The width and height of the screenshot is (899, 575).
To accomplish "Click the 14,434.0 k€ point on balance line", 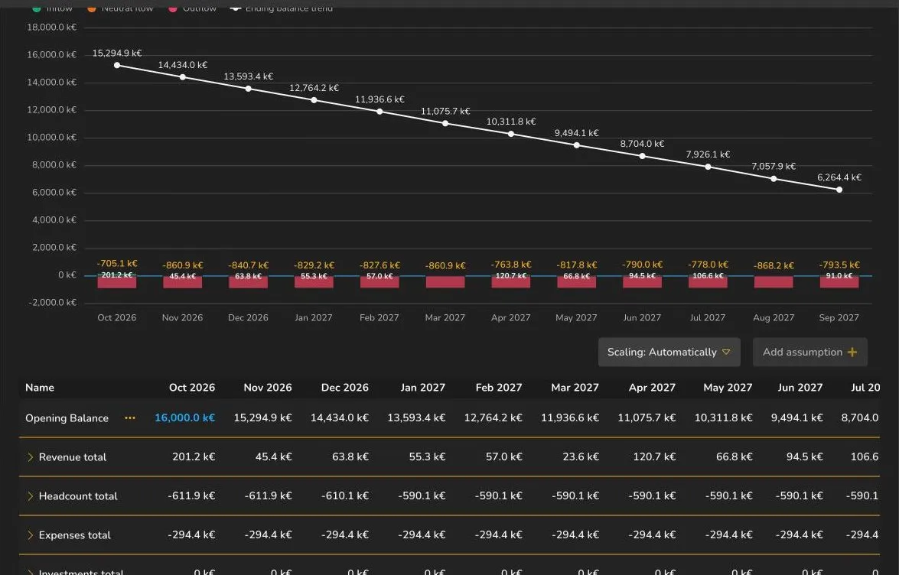I will pos(183,77).
